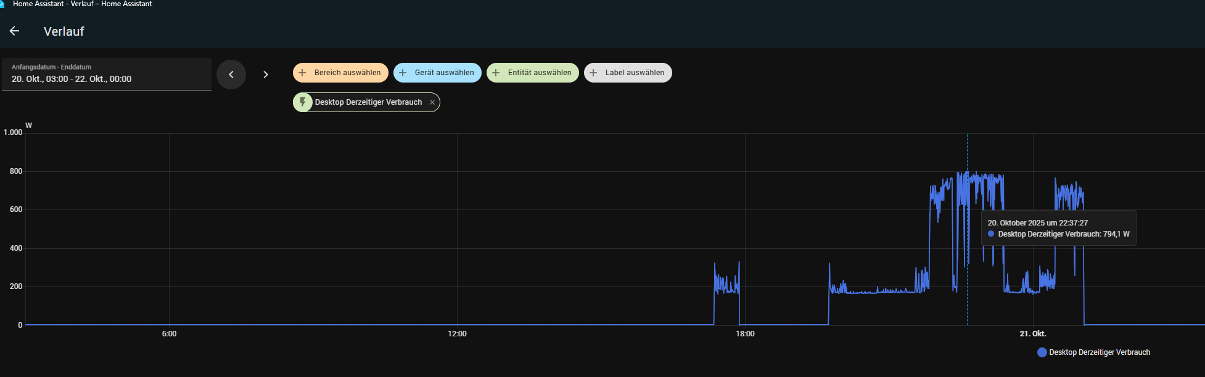Image resolution: width=1205 pixels, height=377 pixels.
Task: Open the start/end date range field
Action: [x=106, y=74]
